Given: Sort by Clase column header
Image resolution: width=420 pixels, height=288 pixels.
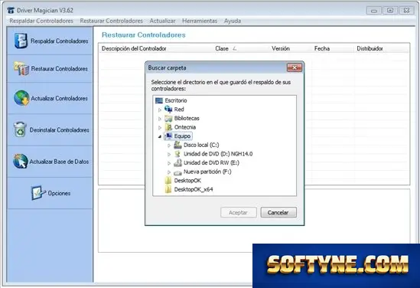Looking at the screenshot, I should [222, 48].
